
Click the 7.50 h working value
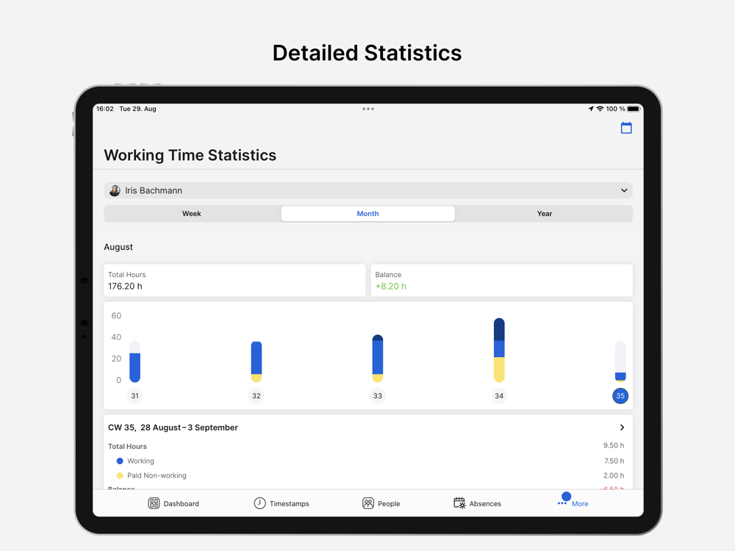614,461
